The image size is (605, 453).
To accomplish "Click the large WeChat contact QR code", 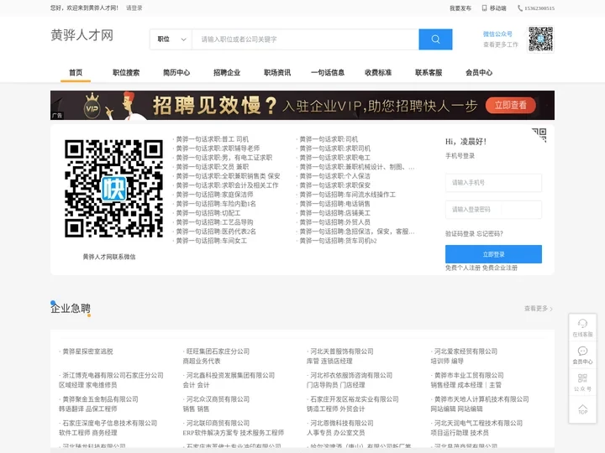I will tap(113, 189).
